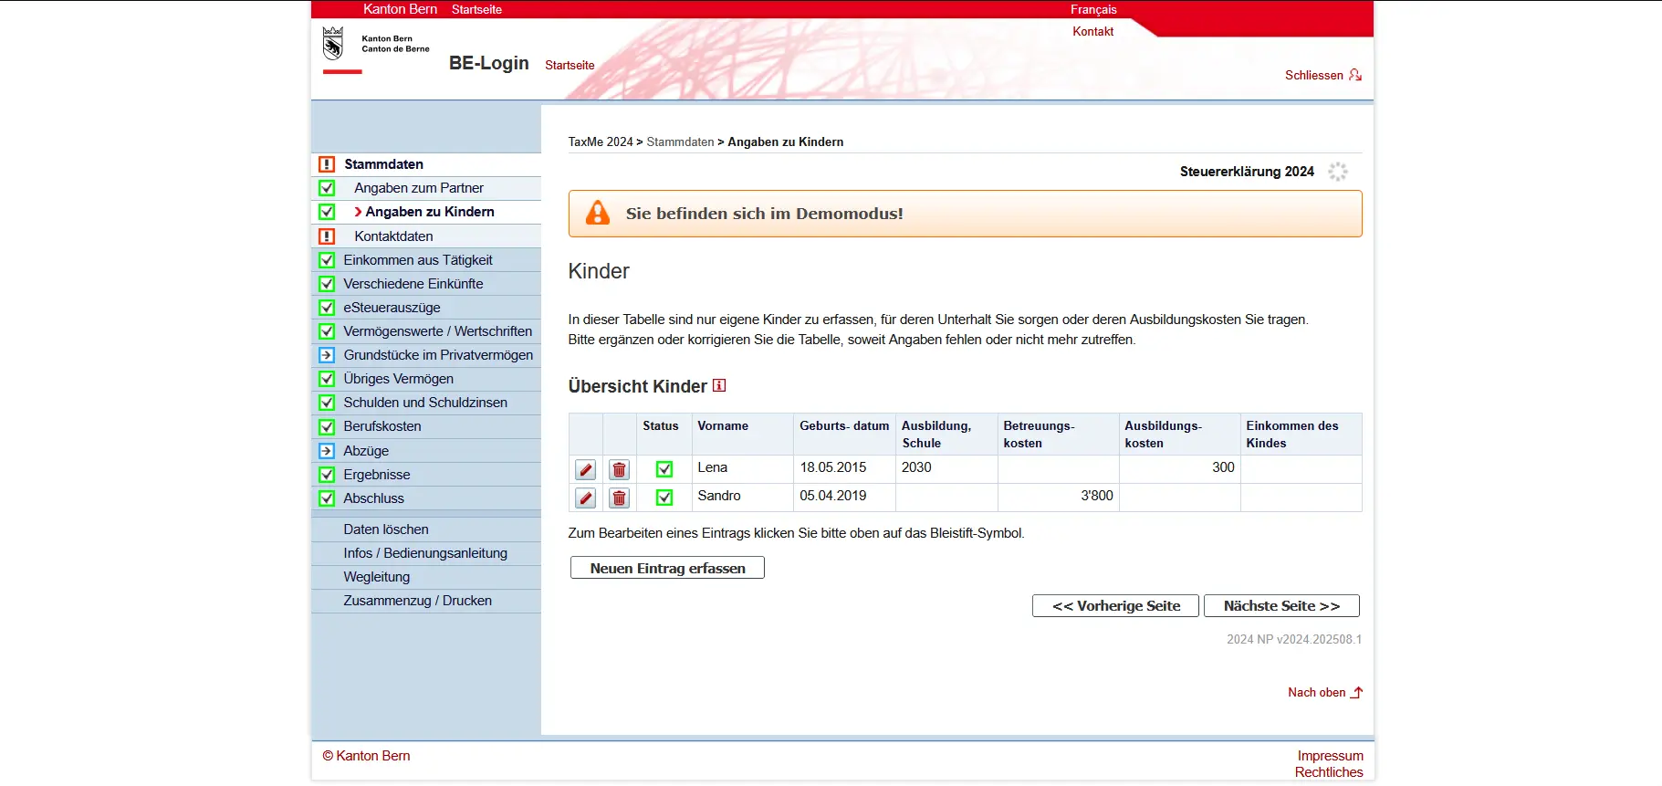The image size is (1662, 786).
Task: Open the info icon beside Übersicht Kinder
Action: (719, 385)
